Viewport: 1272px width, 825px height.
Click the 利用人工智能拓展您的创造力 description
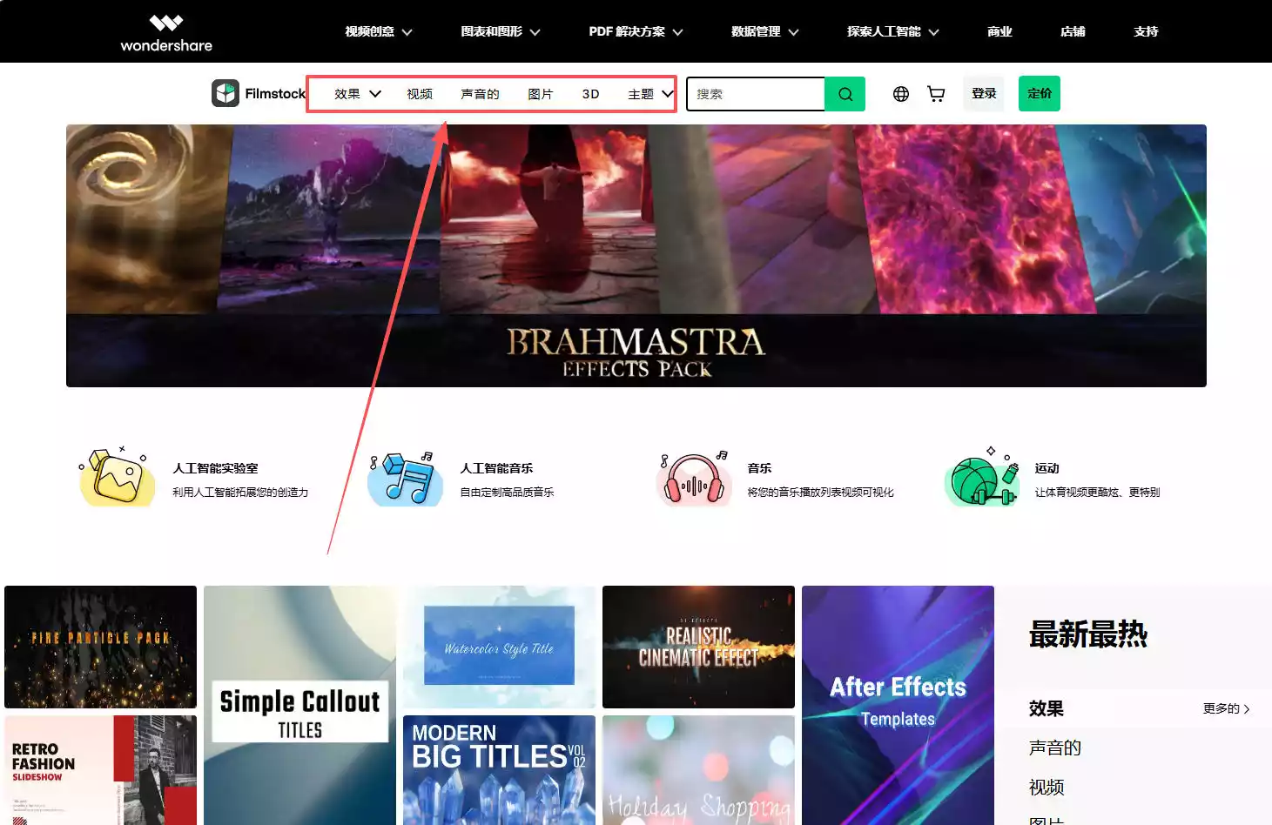240,493
